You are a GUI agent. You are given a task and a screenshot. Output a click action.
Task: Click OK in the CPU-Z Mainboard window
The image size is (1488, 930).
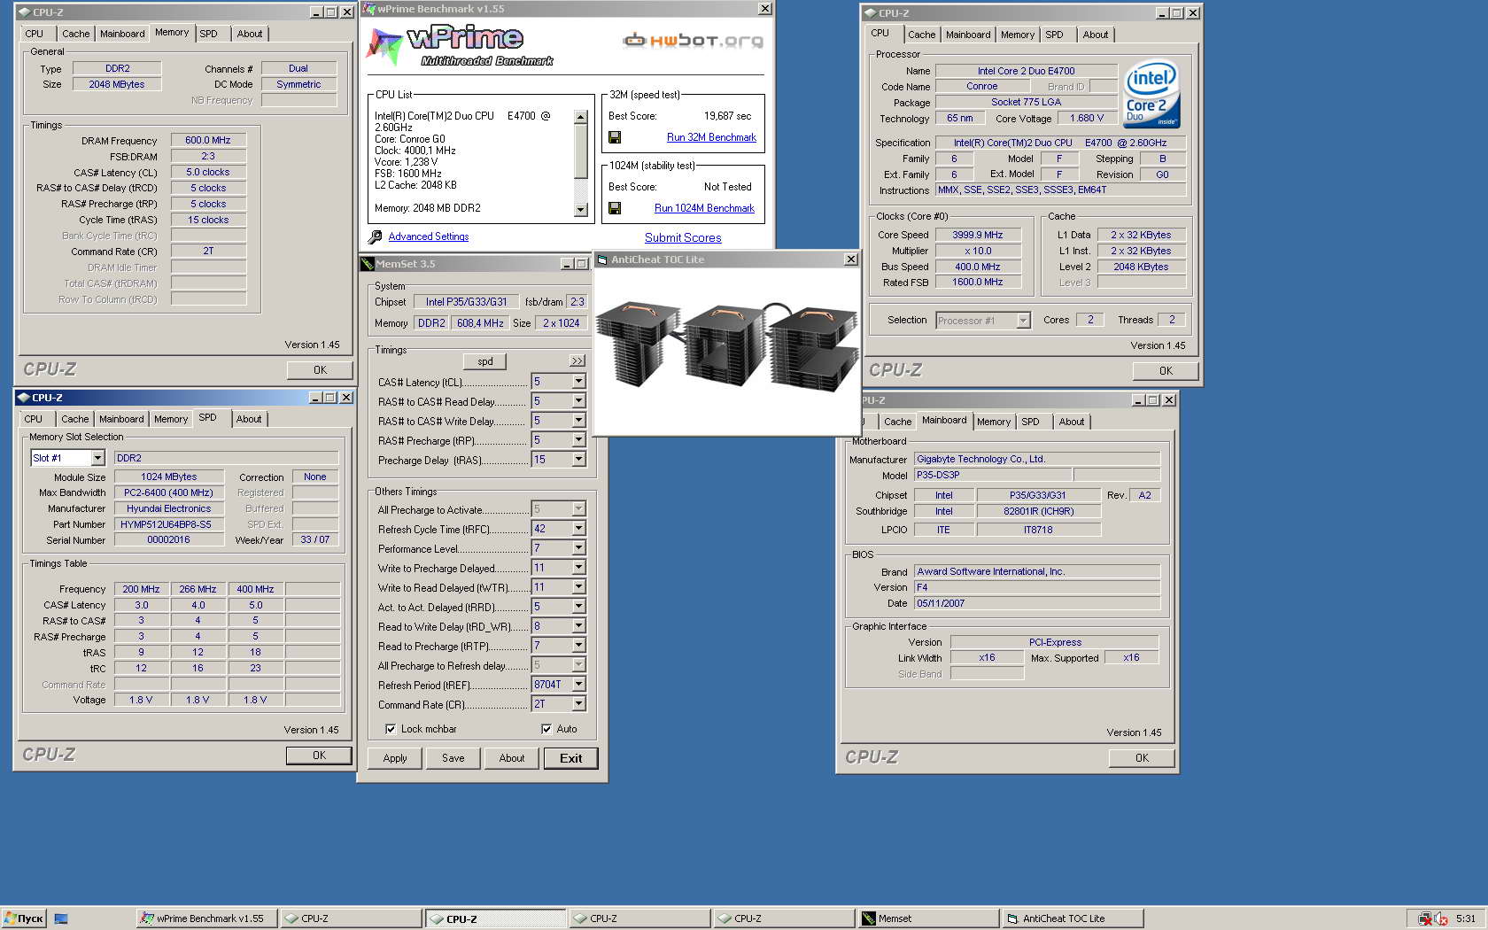[x=1142, y=758]
